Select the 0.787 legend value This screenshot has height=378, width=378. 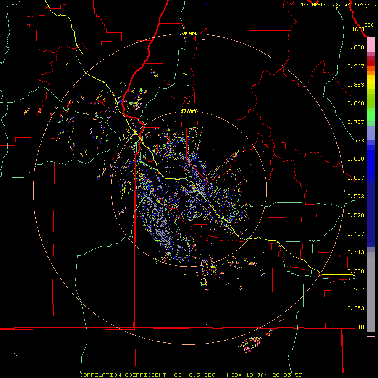pyautogui.click(x=356, y=122)
